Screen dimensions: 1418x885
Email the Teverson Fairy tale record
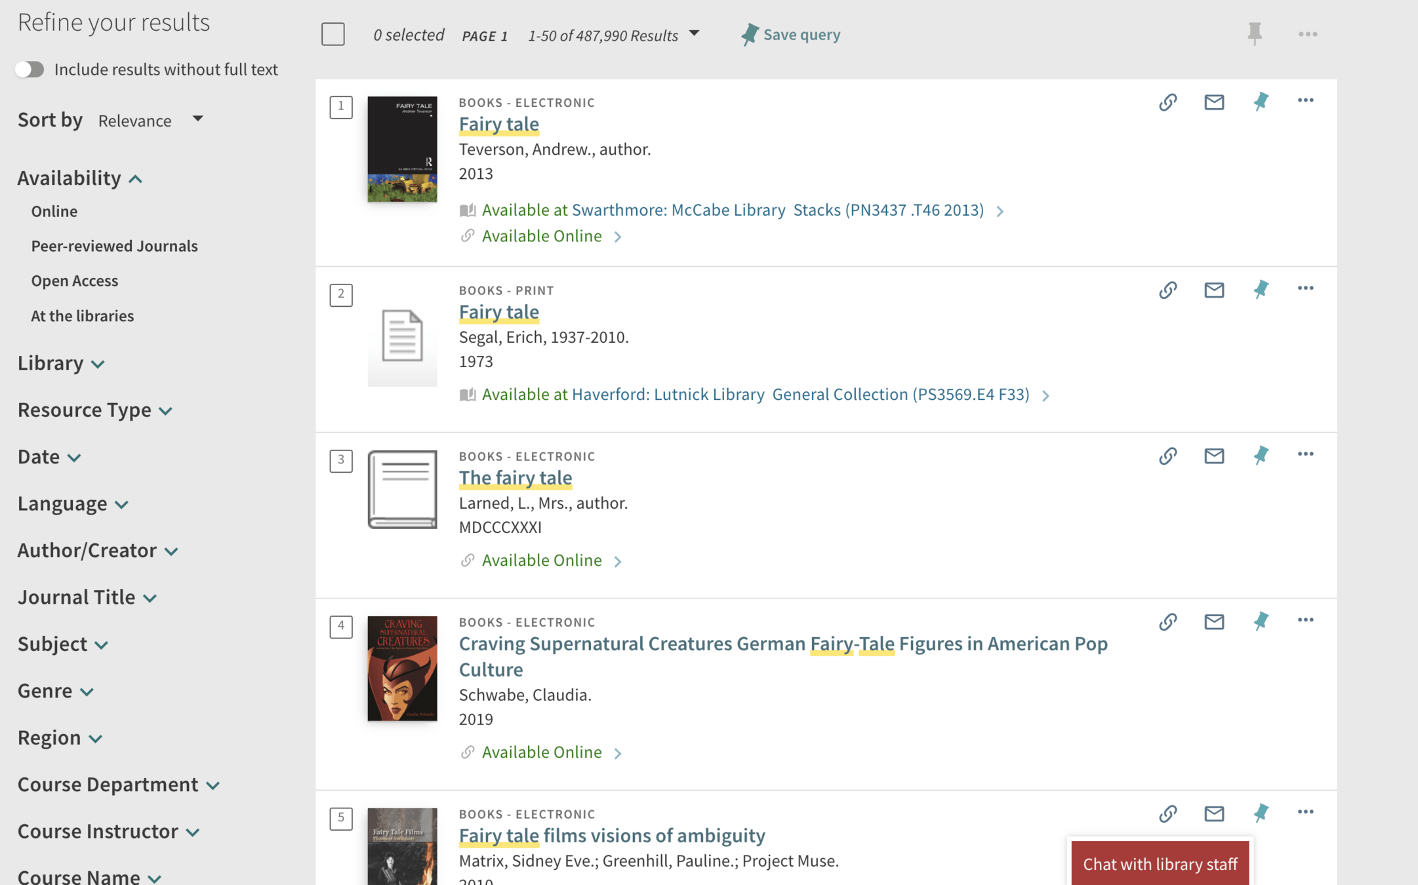pyautogui.click(x=1214, y=102)
